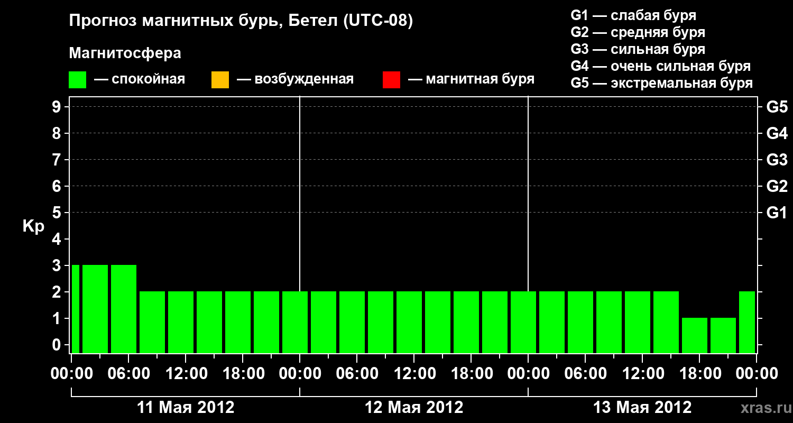Click the "G4 — очень сильная буря" legend text
Screen dimensions: 793x423
(x=661, y=66)
